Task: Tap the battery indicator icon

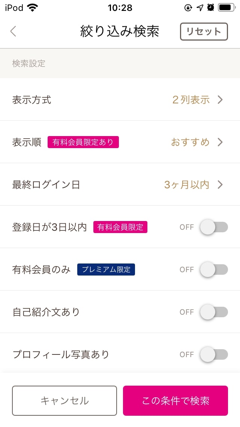Action: [225, 7]
